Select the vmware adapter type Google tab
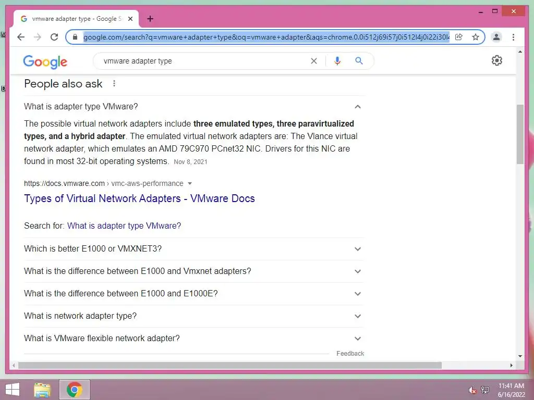Image resolution: width=534 pixels, height=400 pixels. point(76,19)
